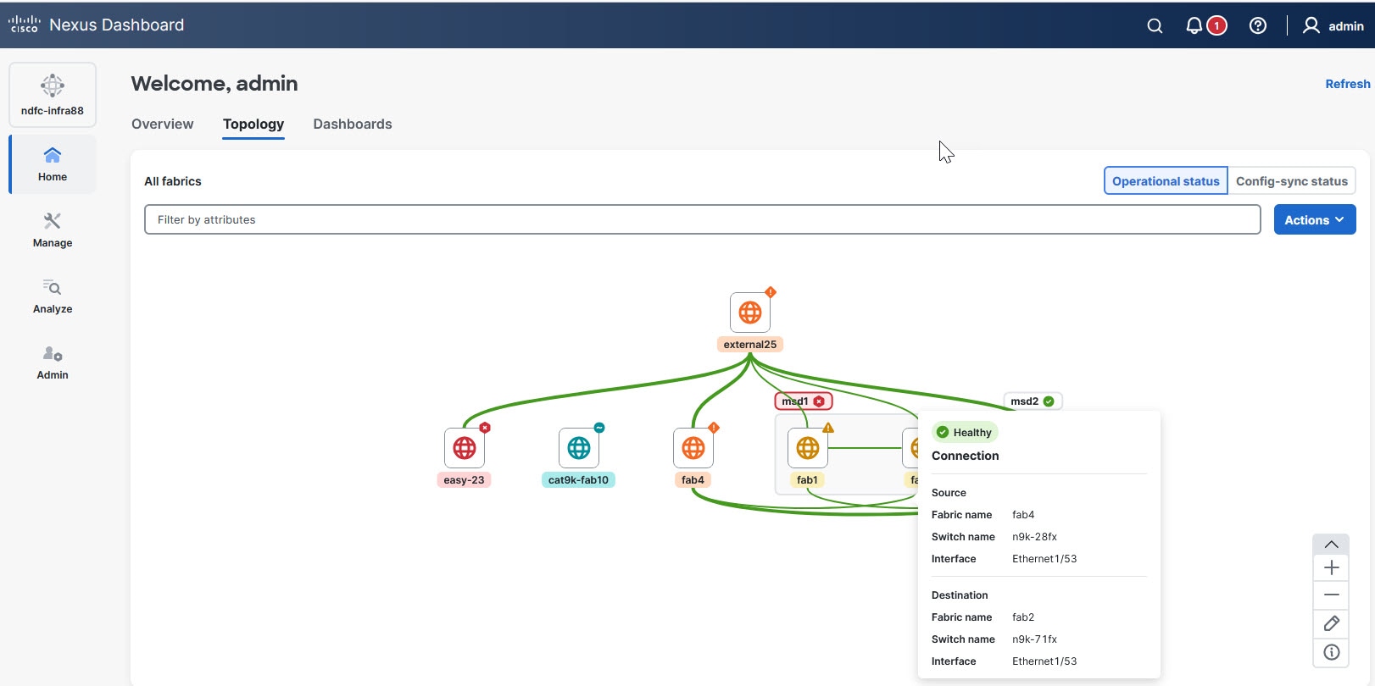The height and width of the screenshot is (686, 1375).
Task: Click the Healthy status badge
Action: pyautogui.click(x=965, y=433)
